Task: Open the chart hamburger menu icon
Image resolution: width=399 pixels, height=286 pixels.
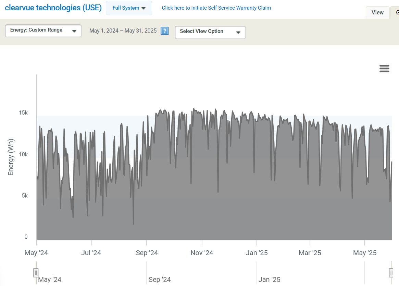Action: (x=384, y=69)
